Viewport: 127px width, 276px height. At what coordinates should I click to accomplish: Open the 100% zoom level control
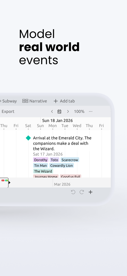pos(79,111)
